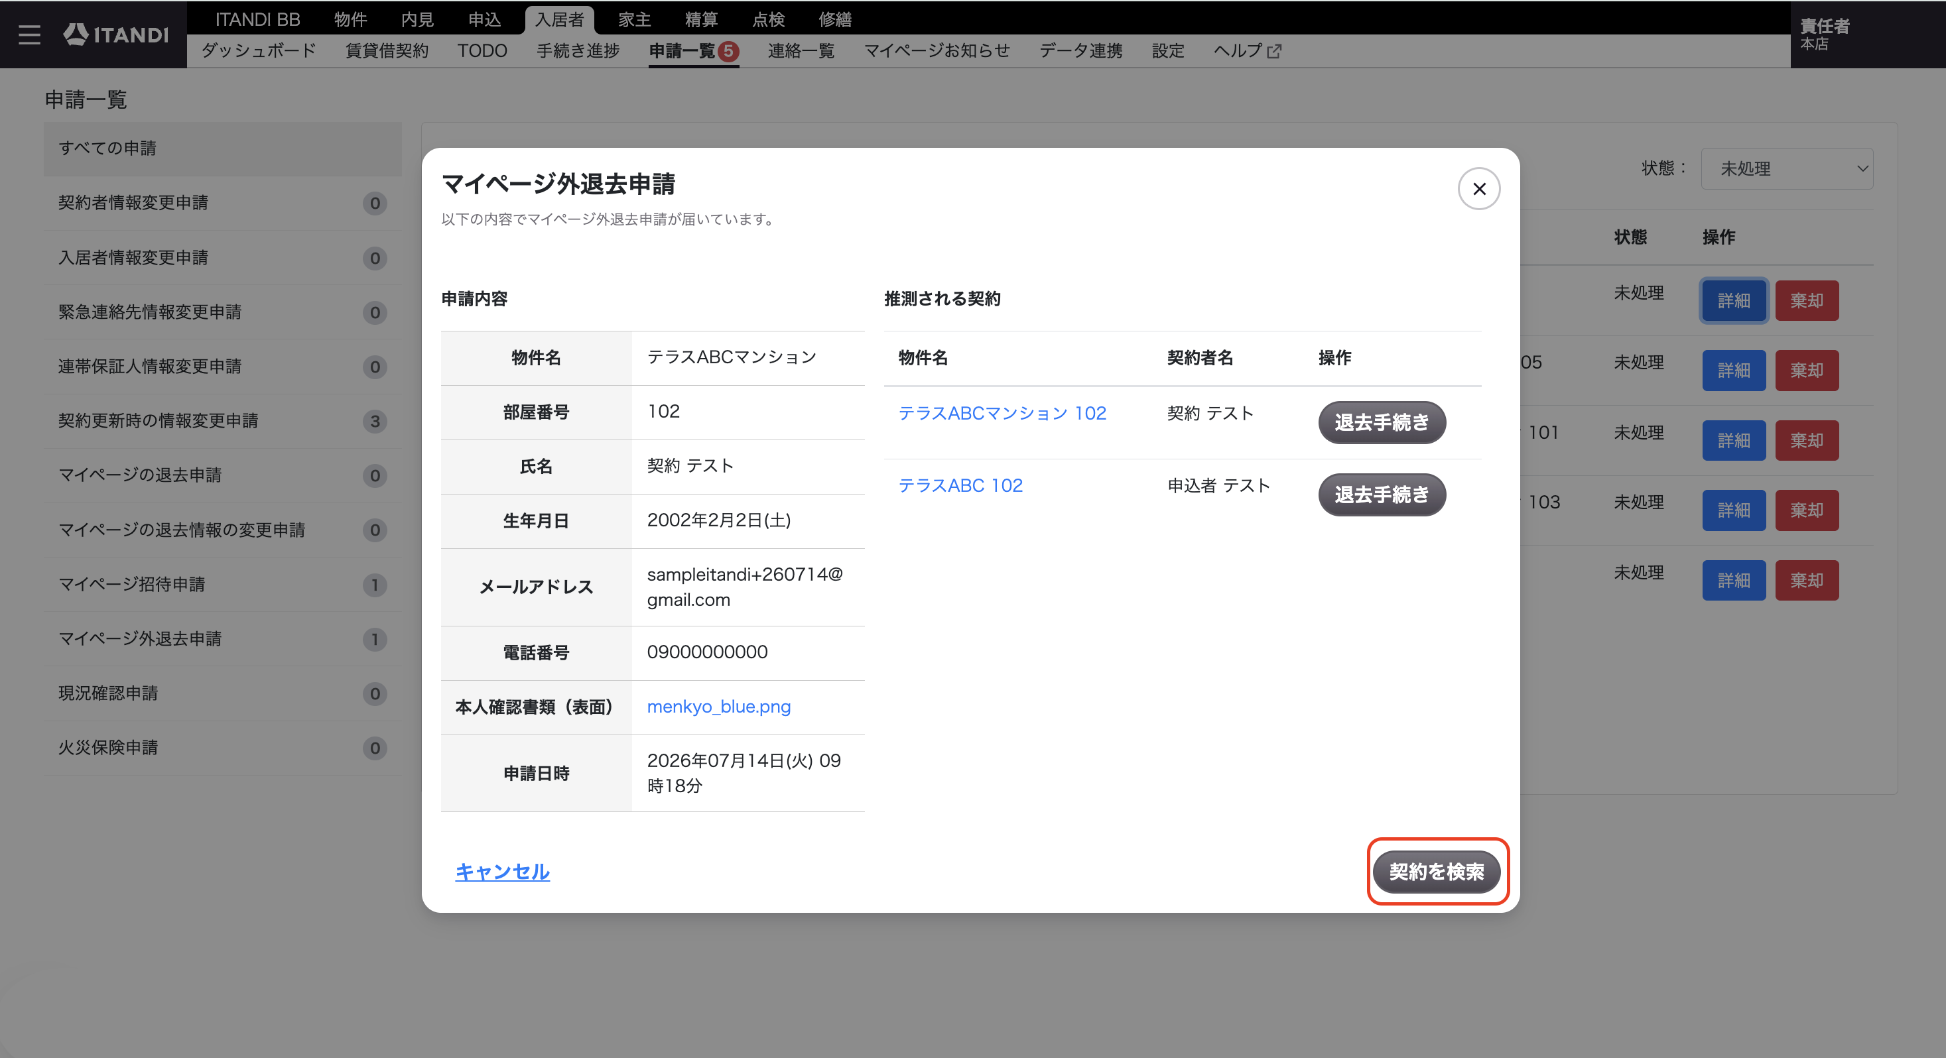Viewport: 1946px width, 1058px height.
Task: Click 詳細 in the row ending 101
Action: pyautogui.click(x=1734, y=440)
